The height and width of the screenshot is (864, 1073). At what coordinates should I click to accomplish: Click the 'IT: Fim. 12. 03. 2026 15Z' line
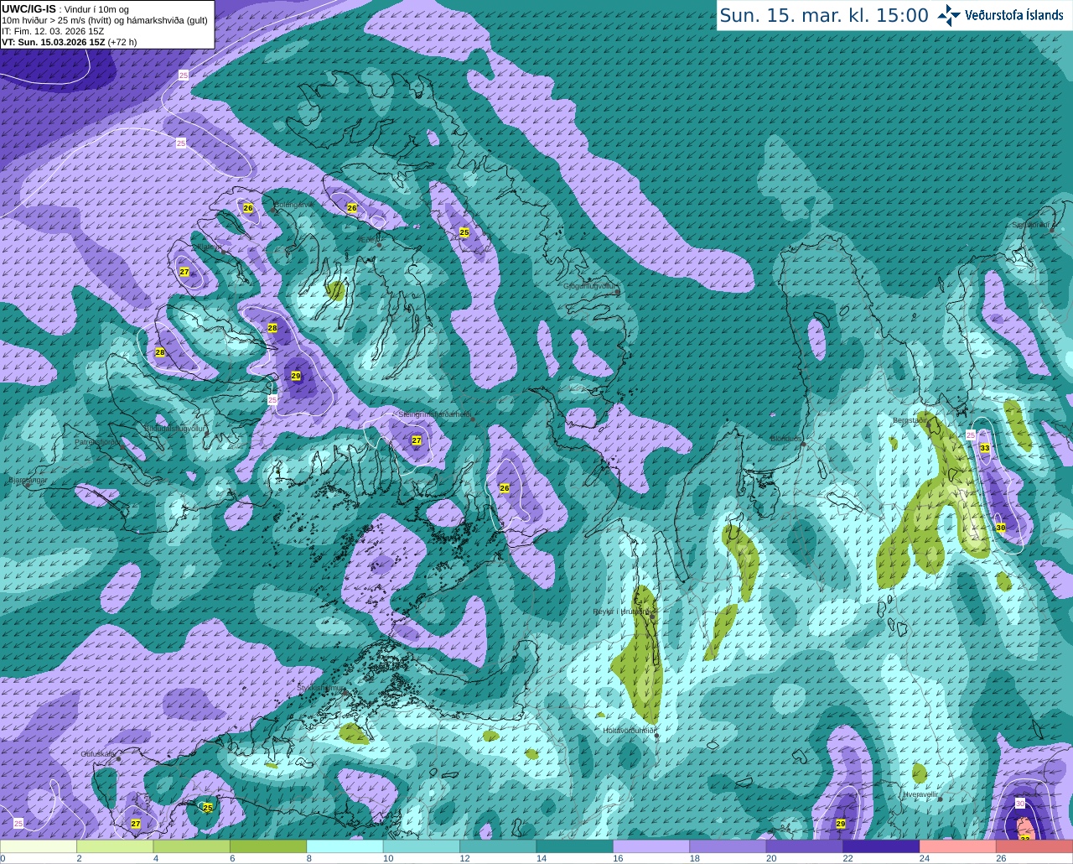click(53, 31)
